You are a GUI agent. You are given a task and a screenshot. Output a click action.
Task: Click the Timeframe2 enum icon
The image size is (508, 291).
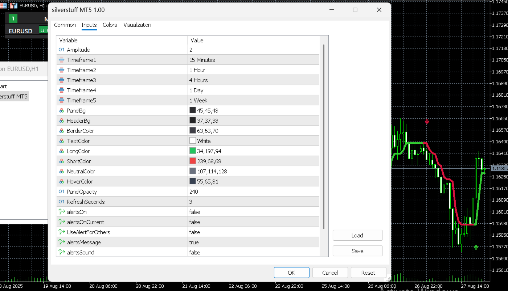(61, 70)
